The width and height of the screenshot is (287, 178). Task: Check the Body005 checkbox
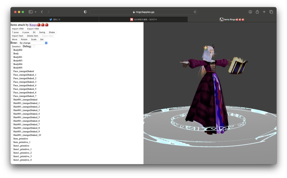[12, 68]
